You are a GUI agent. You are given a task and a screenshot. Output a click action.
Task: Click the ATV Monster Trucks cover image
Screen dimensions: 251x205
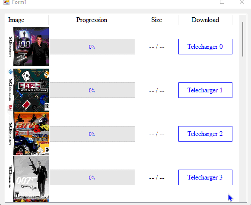pos(29,134)
